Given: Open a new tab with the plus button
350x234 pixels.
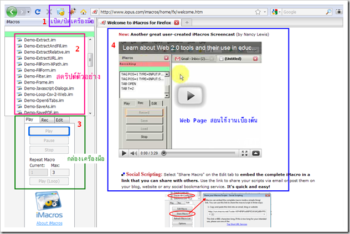Looking at the screenshot, I should click(187, 22).
